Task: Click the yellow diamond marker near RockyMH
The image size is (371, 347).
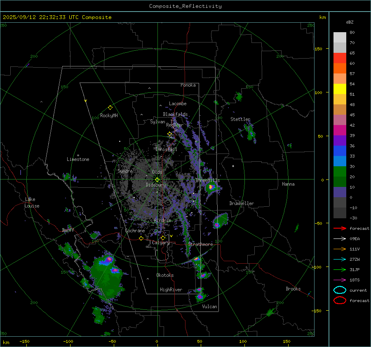Action: tap(110, 108)
